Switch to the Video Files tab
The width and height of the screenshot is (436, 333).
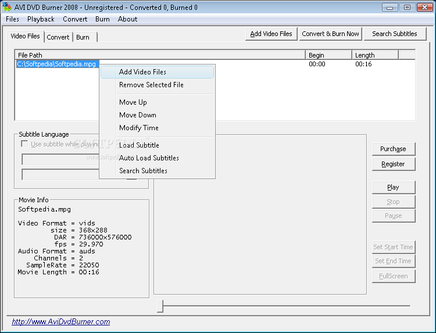(x=26, y=36)
